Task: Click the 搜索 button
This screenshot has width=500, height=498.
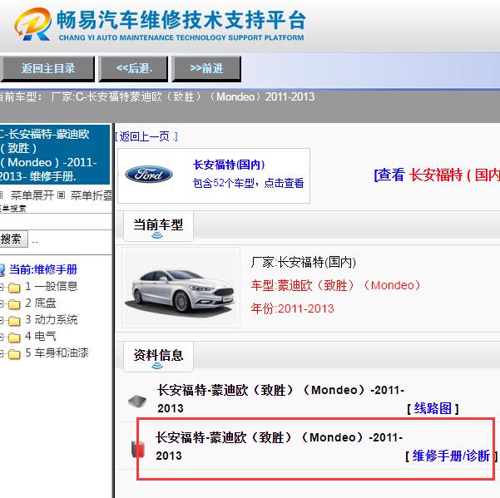Action: pyautogui.click(x=13, y=239)
